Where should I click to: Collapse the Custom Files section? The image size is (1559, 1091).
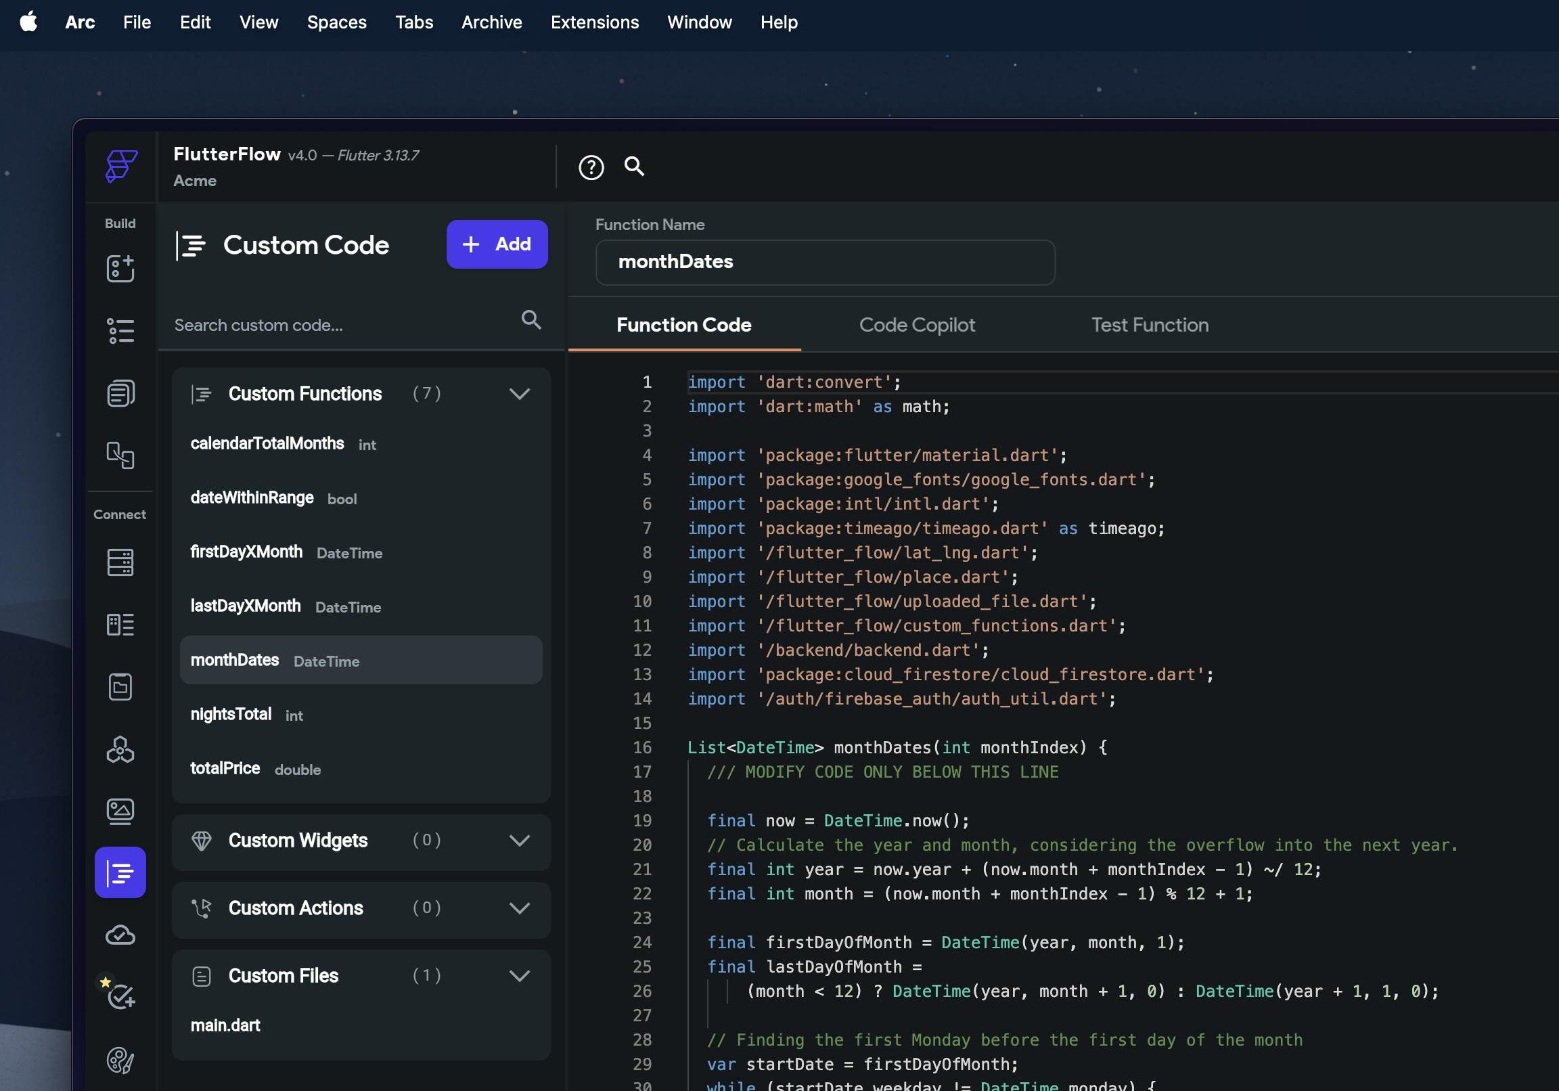tap(520, 976)
